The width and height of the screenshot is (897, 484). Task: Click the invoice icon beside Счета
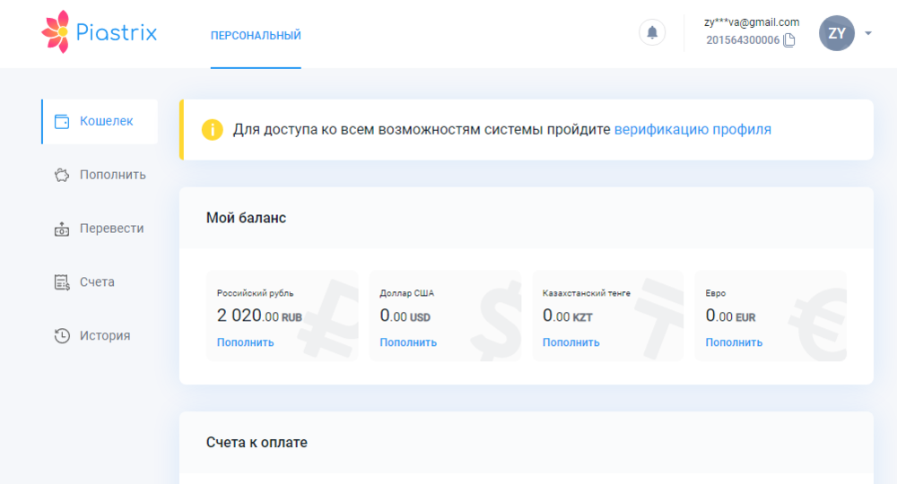coord(62,282)
